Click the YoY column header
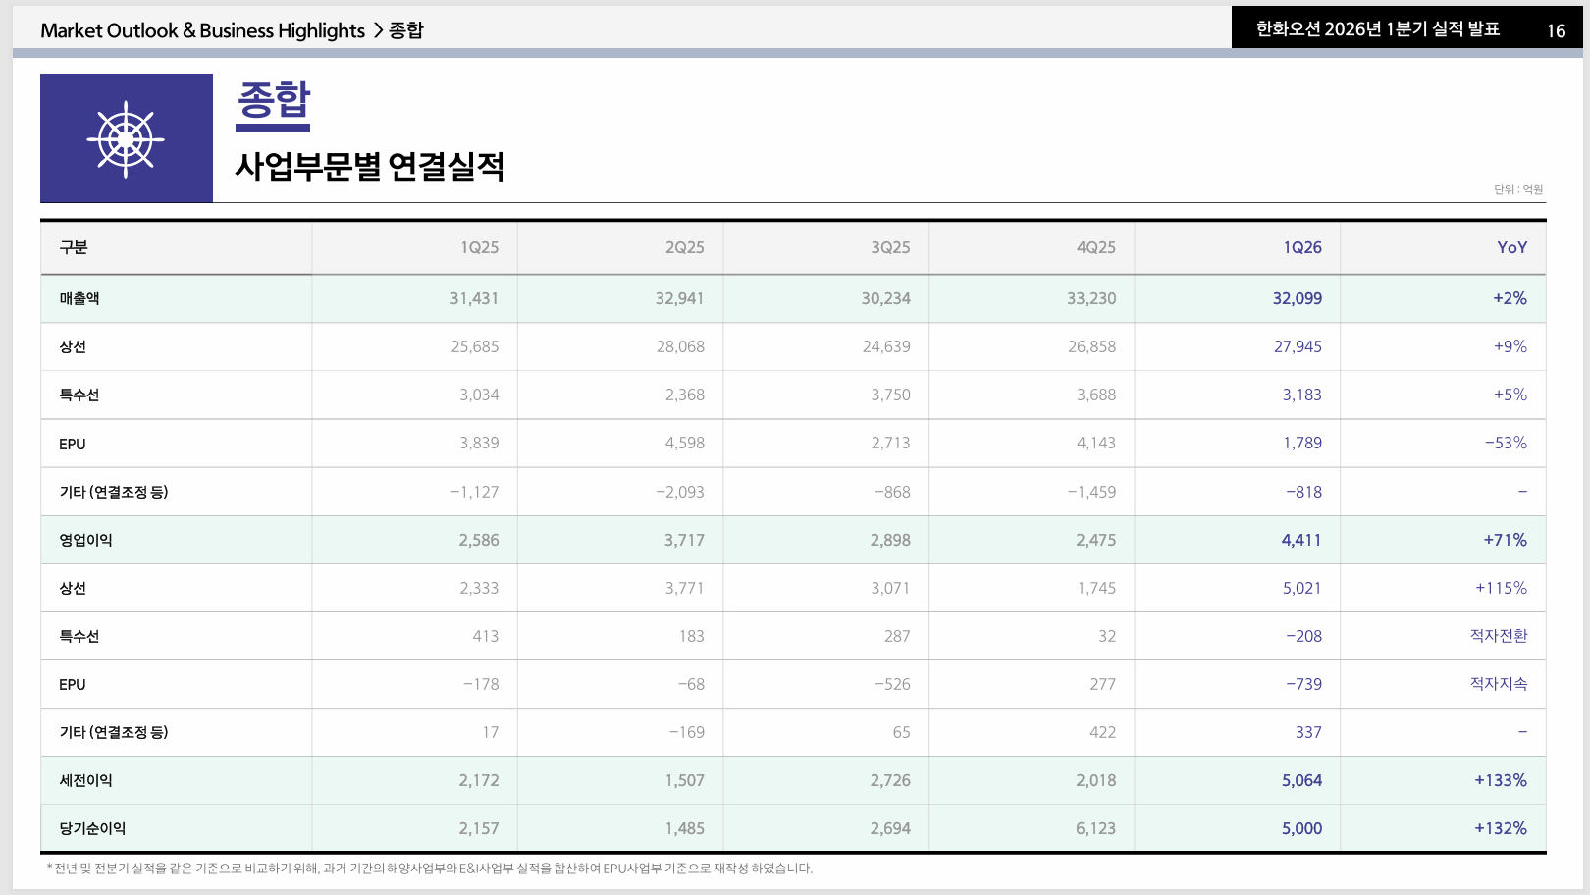Image resolution: width=1590 pixels, height=895 pixels. 1512,247
